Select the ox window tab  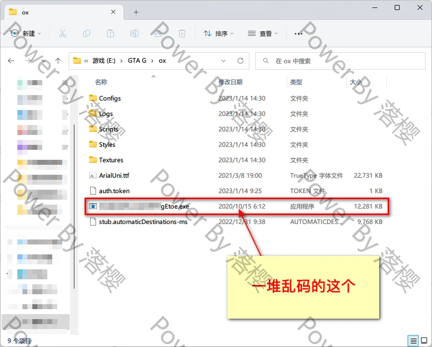pyautogui.click(x=64, y=12)
